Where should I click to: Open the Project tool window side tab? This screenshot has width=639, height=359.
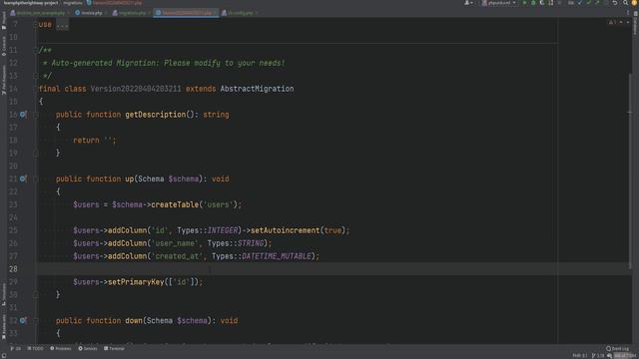pos(4,20)
